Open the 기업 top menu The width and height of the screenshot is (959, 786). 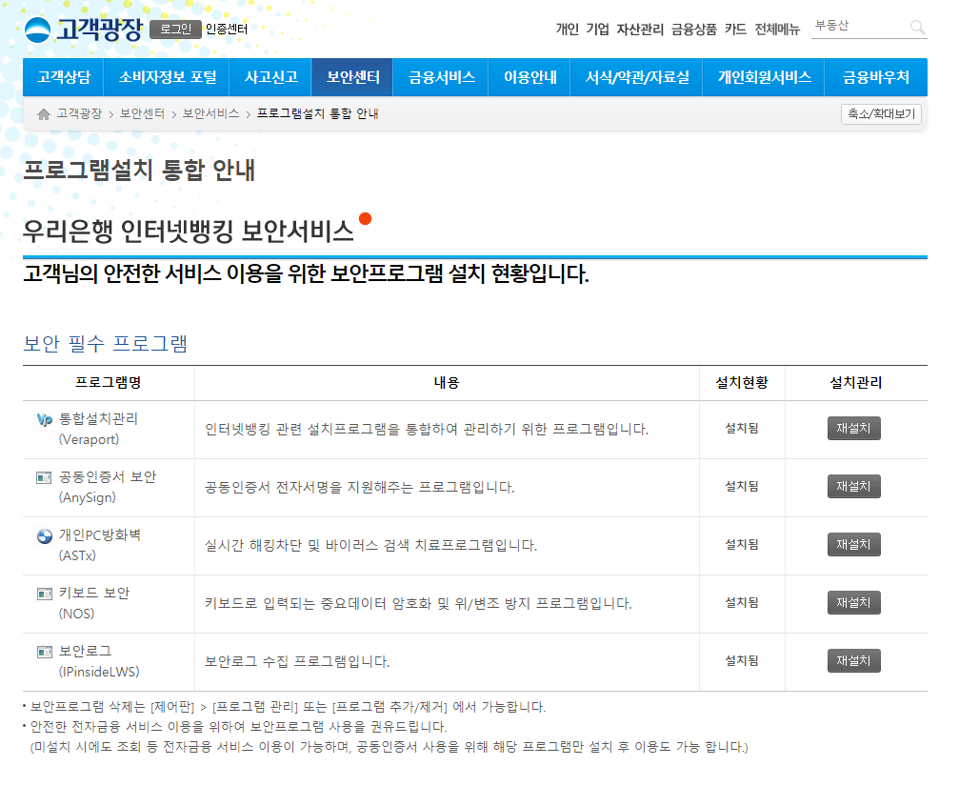[x=597, y=30]
